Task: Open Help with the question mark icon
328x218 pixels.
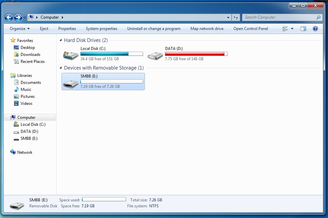Action: coord(315,29)
